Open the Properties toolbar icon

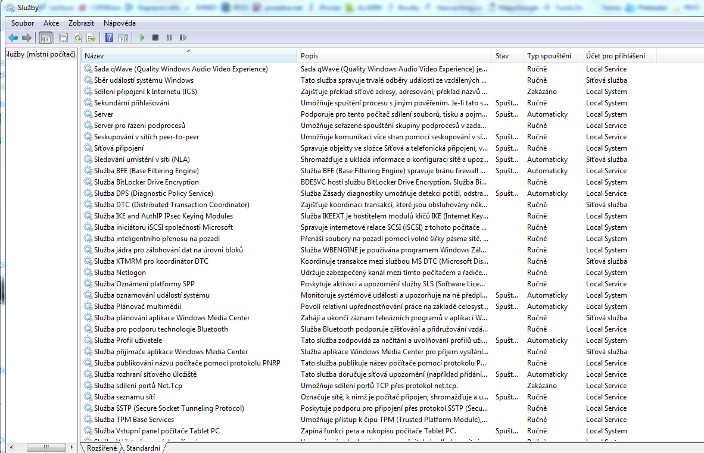pos(63,38)
